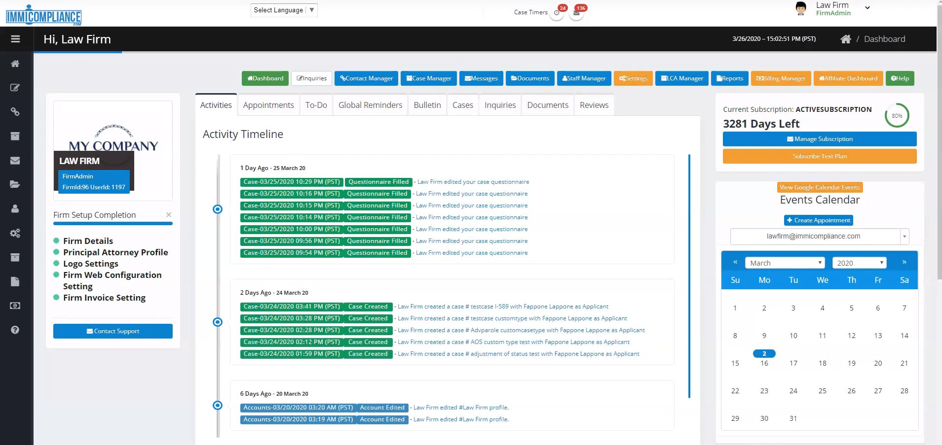Switch to the Appointments tab

pyautogui.click(x=268, y=104)
